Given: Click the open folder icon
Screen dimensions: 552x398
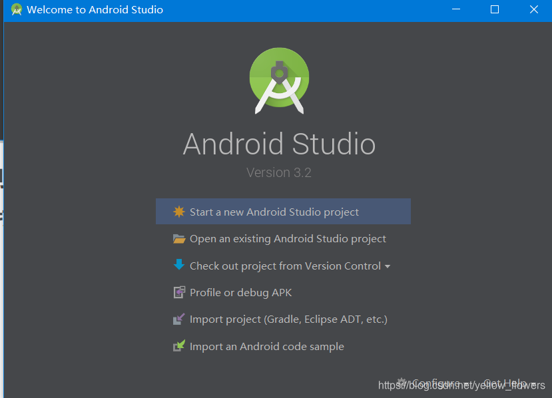Looking at the screenshot, I should click(x=179, y=239).
